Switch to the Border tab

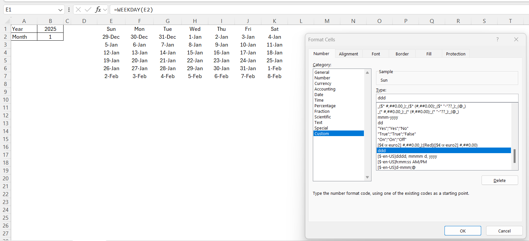pos(402,54)
